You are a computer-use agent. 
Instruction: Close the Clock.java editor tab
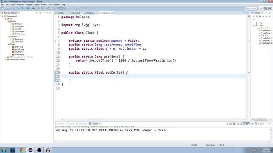[112, 13]
